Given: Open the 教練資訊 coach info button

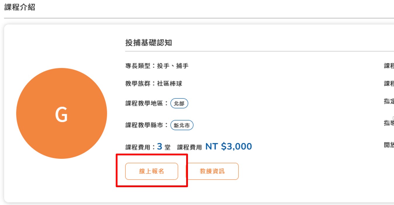Looking at the screenshot, I should [212, 171].
